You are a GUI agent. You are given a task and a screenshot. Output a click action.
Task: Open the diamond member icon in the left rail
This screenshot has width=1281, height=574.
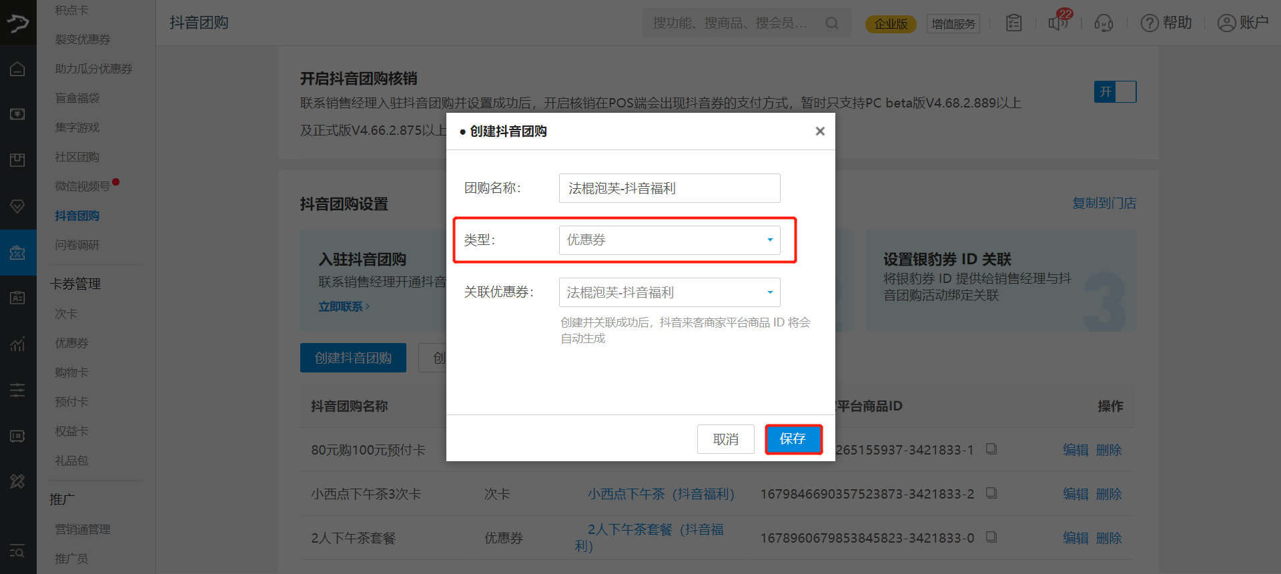(18, 206)
